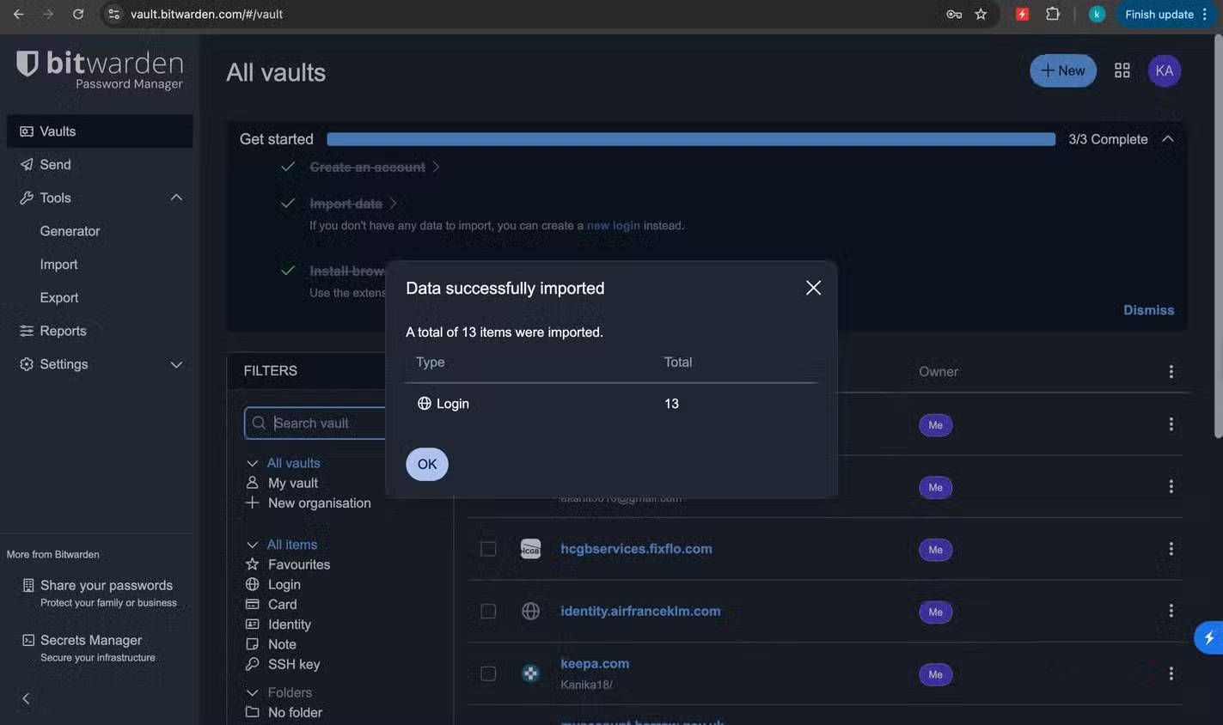The image size is (1223, 725).
Task: Click the browser address bar URL
Action: pyautogui.click(x=206, y=14)
